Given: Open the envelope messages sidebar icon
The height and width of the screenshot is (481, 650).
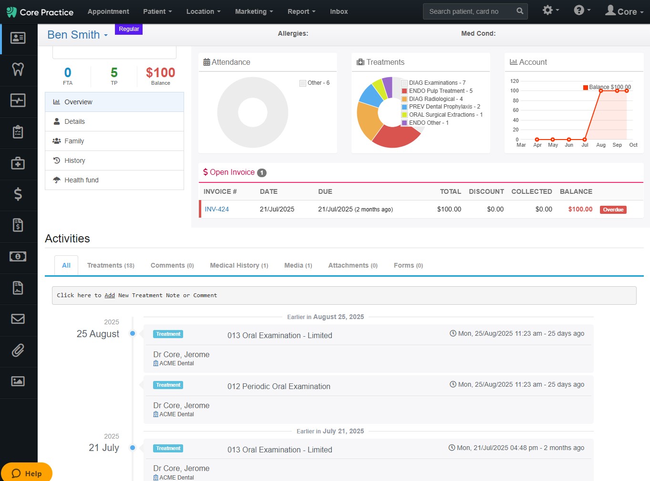Looking at the screenshot, I should (x=18, y=319).
